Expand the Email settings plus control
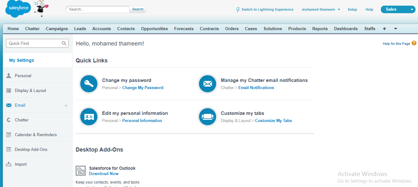Viewport: 418px width, 187px height. [66, 105]
